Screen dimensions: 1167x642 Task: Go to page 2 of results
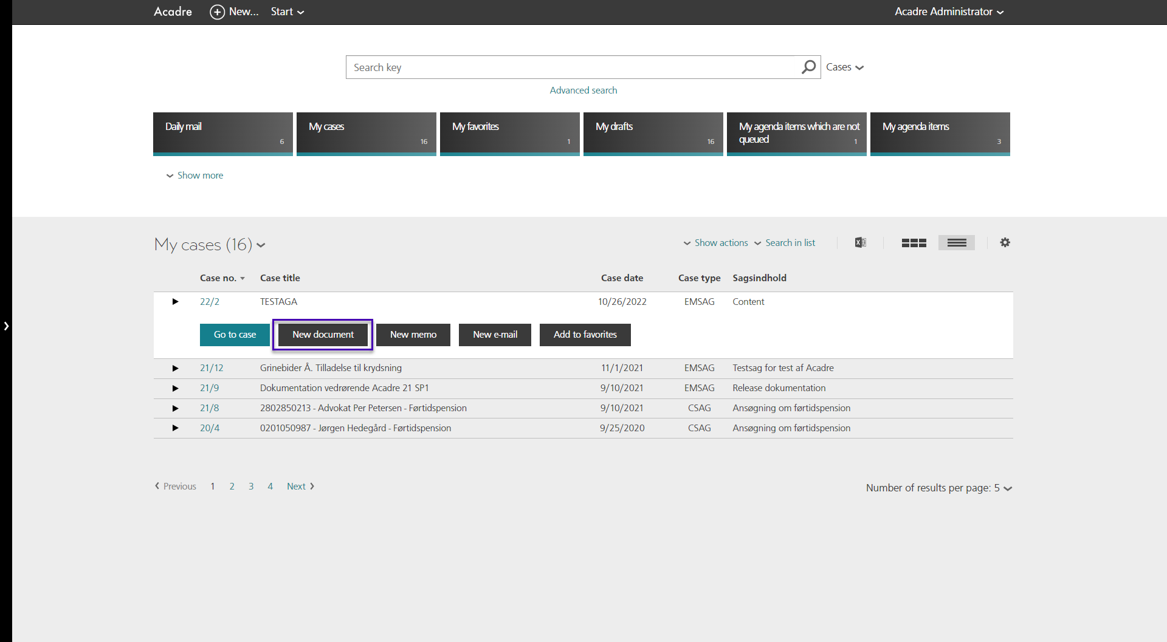pos(232,487)
